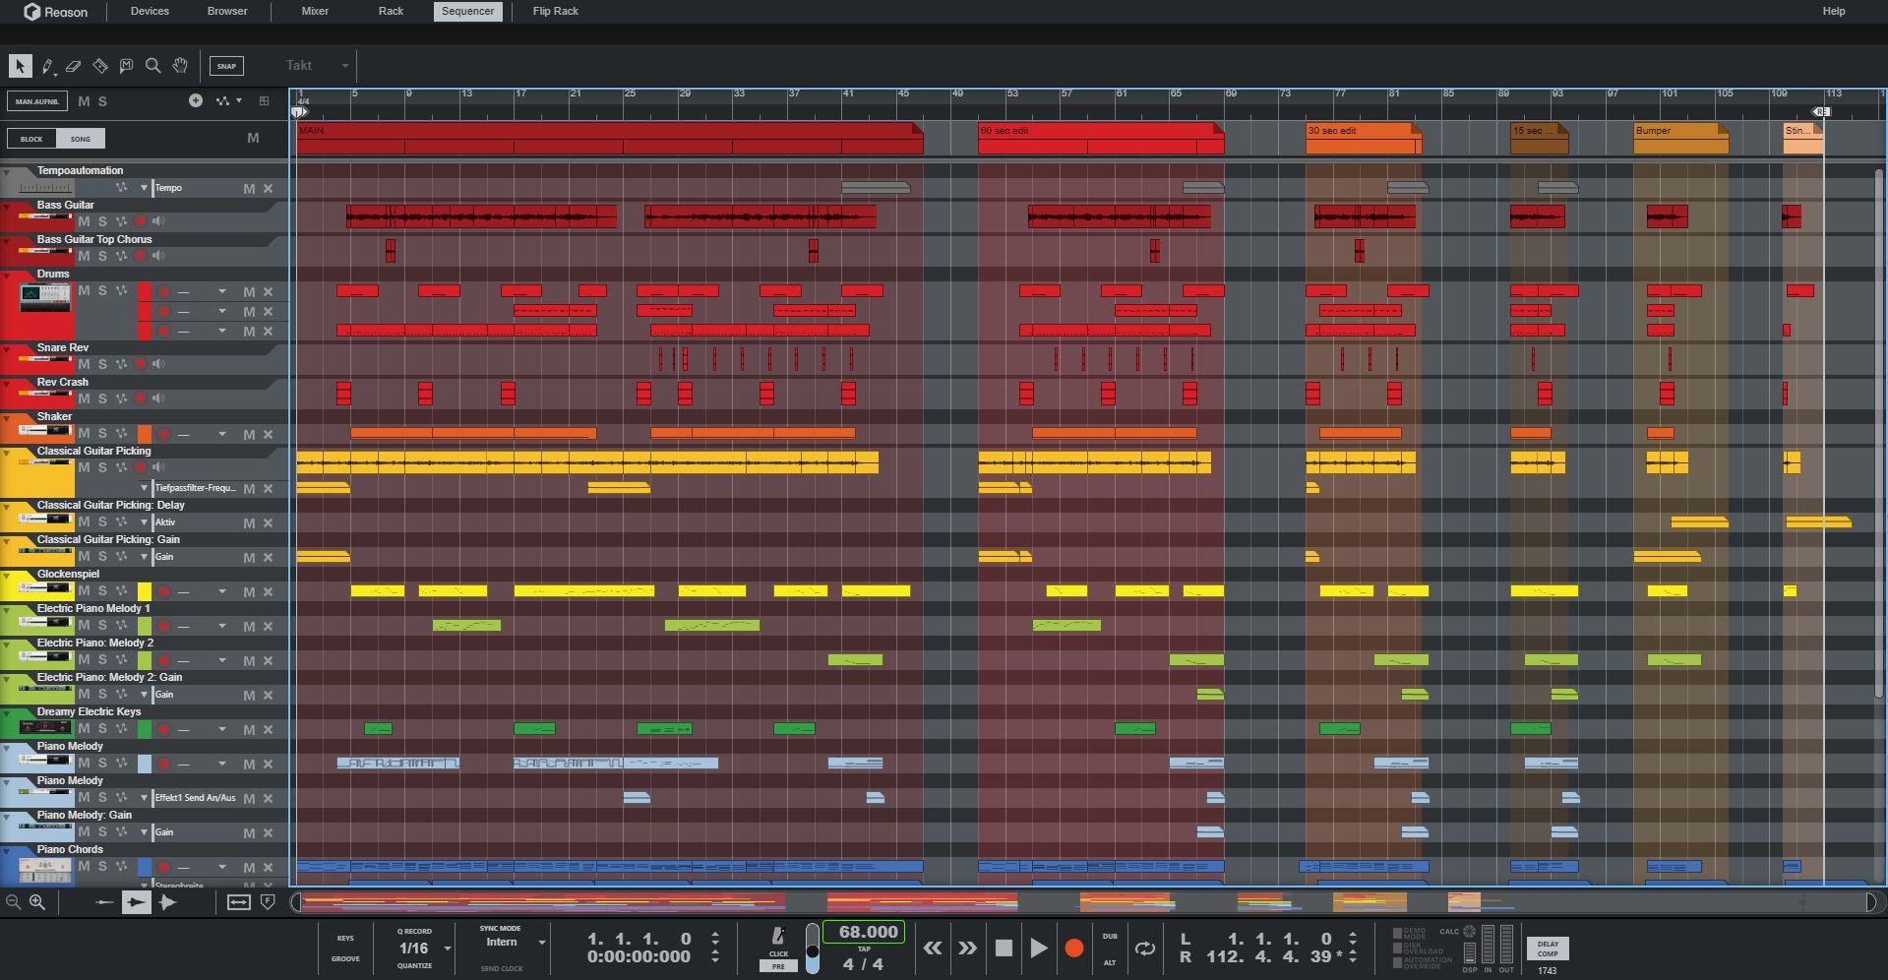Select the Magnify tool
Screen dimensions: 1888x980
pos(152,66)
